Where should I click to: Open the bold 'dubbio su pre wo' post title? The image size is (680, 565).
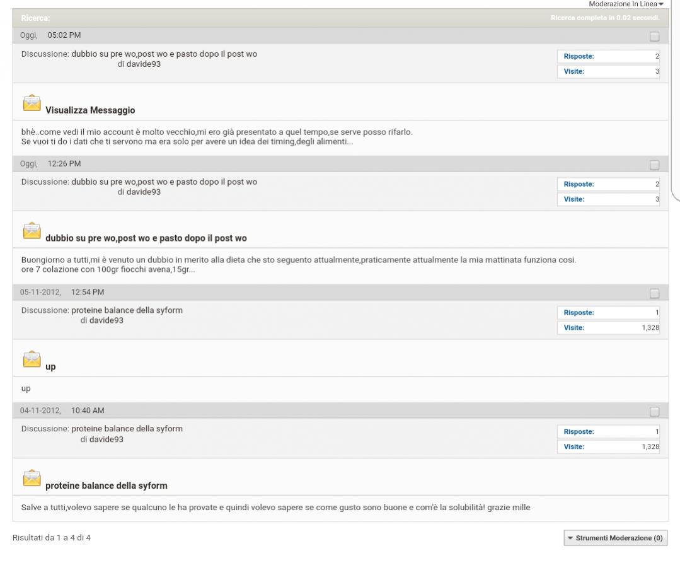[146, 238]
